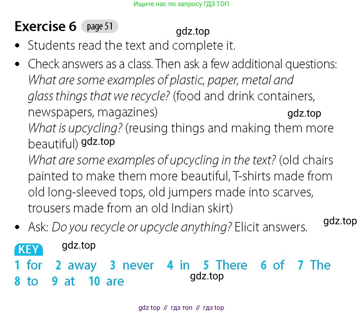Click answer '1 for' in the key

(x=28, y=265)
